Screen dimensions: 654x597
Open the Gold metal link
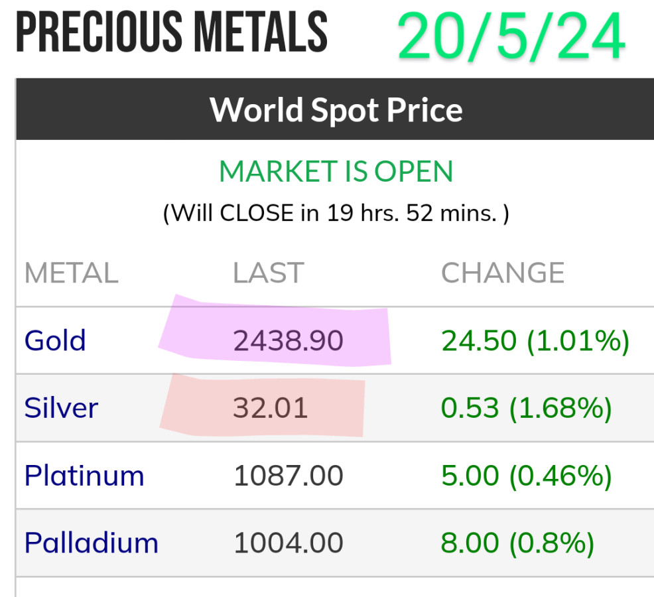[x=55, y=340]
